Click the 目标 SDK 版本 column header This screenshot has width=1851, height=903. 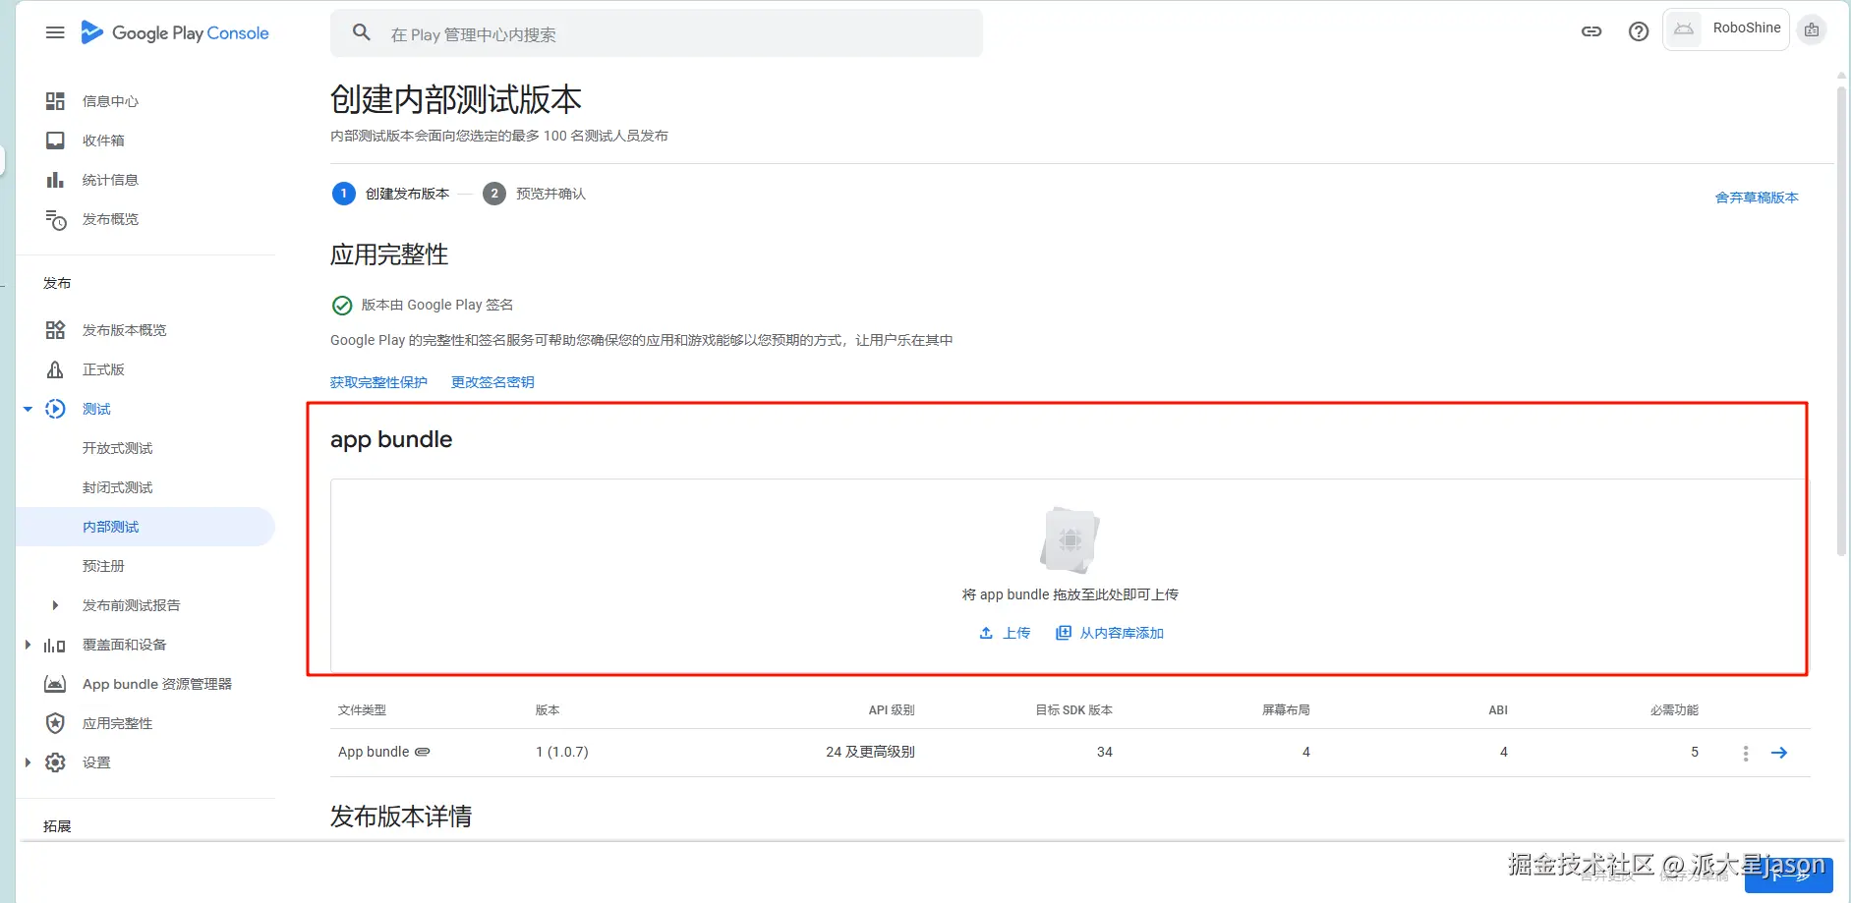[x=1073, y=709]
